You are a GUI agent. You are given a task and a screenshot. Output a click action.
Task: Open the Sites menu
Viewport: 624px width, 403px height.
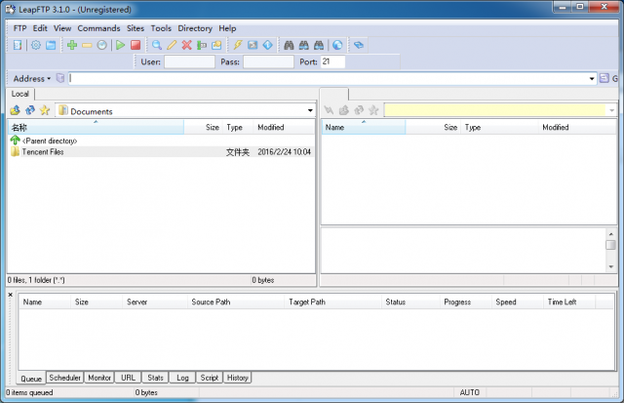(x=136, y=28)
